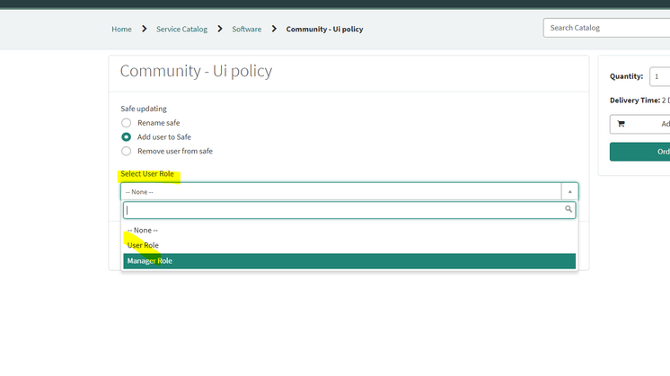Go to Home breadcrumb link
This screenshot has width=670, height=376.
click(x=121, y=29)
